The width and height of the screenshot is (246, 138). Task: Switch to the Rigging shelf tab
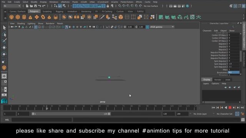click(60, 11)
